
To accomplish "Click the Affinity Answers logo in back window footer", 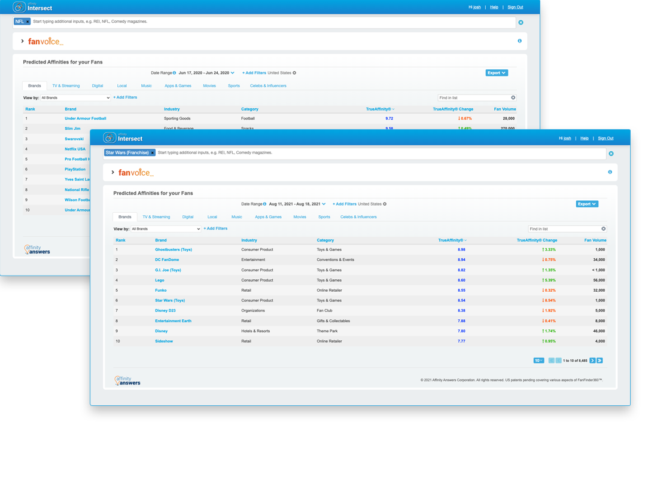I will click(x=37, y=249).
